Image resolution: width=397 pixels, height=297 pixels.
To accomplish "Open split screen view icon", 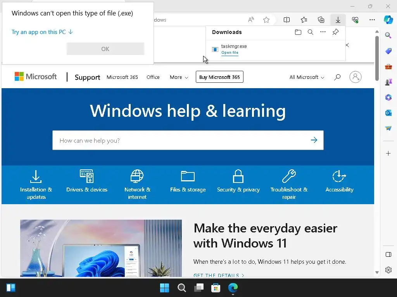I will (x=287, y=20).
